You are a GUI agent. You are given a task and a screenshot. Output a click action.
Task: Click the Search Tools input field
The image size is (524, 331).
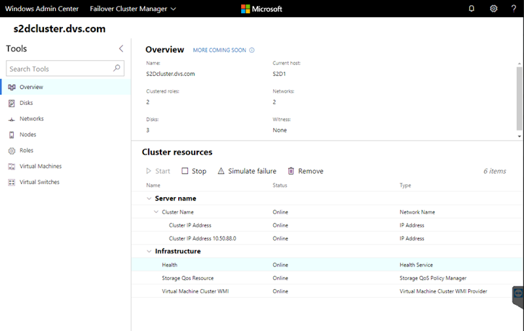tap(65, 69)
